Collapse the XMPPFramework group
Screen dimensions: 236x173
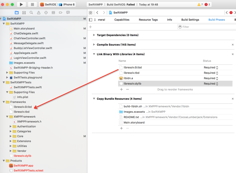pos(7,117)
